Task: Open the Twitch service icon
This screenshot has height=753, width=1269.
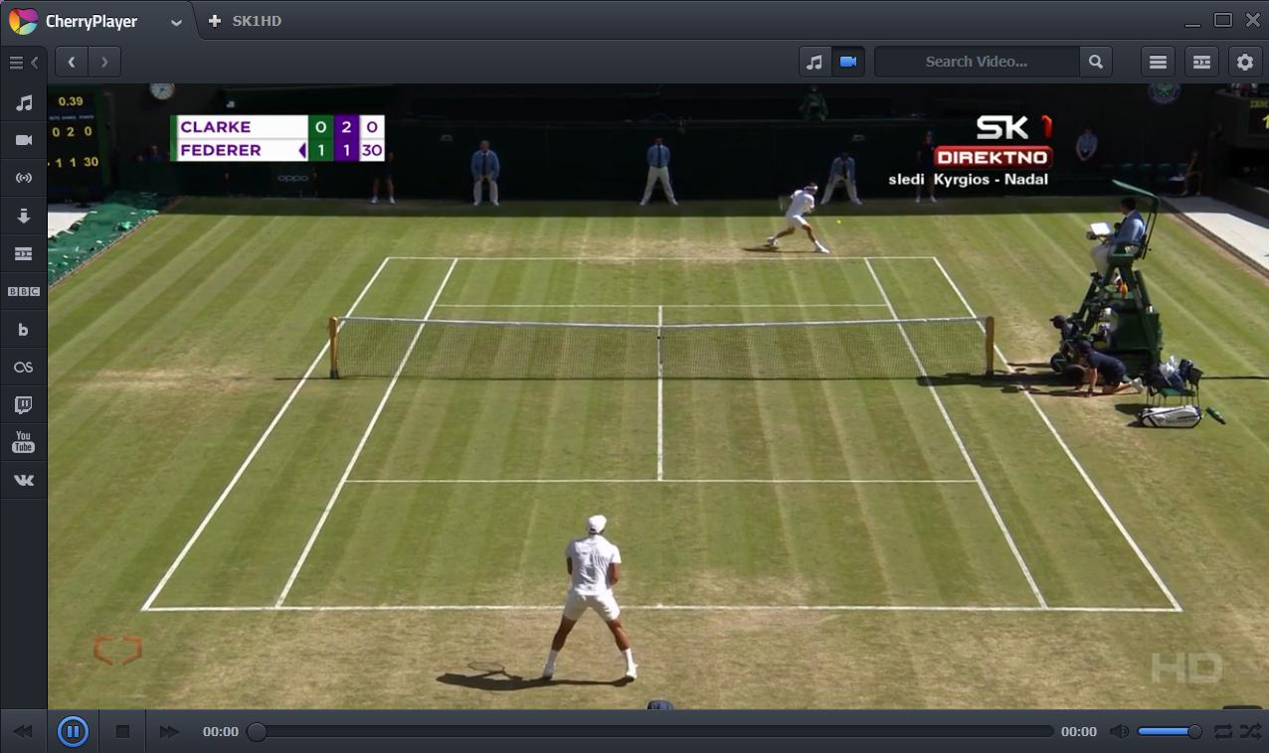Action: pos(24,404)
